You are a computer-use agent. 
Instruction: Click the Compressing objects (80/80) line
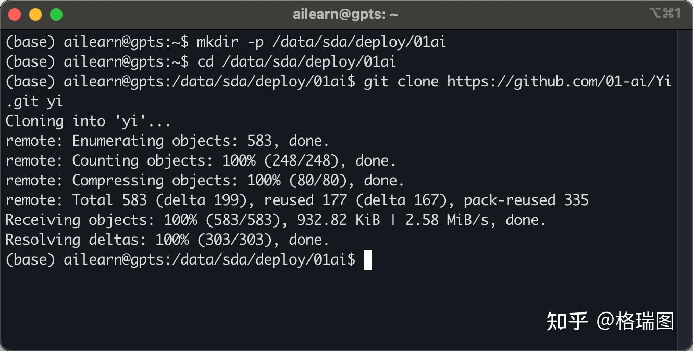[205, 181]
